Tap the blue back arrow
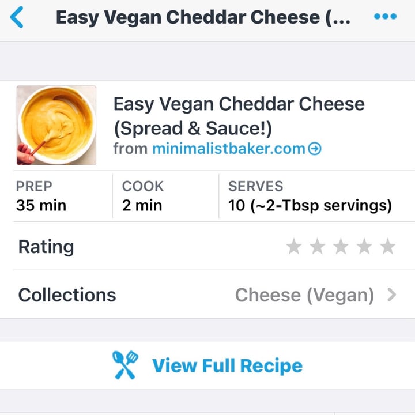 (x=17, y=17)
